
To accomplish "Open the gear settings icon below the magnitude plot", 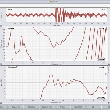I will click(109, 103).
